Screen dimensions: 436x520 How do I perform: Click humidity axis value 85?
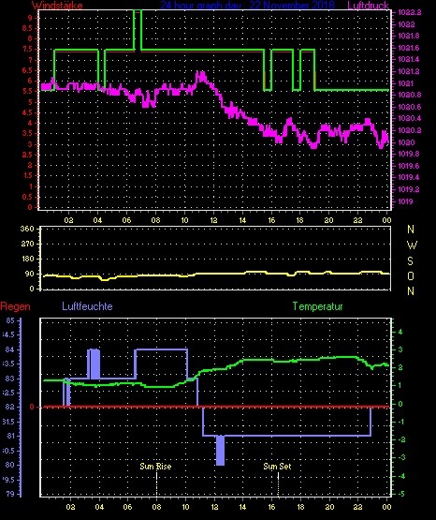pyautogui.click(x=10, y=320)
